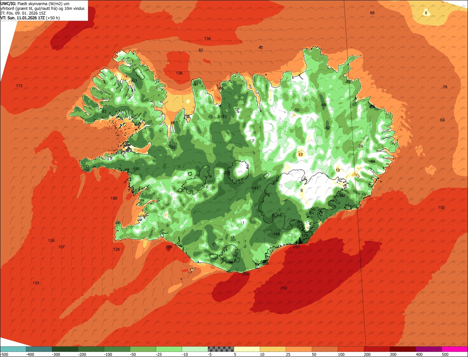Click the purple 400 to 500 legend swatch
Screen dimensions: 468x357
429,349
